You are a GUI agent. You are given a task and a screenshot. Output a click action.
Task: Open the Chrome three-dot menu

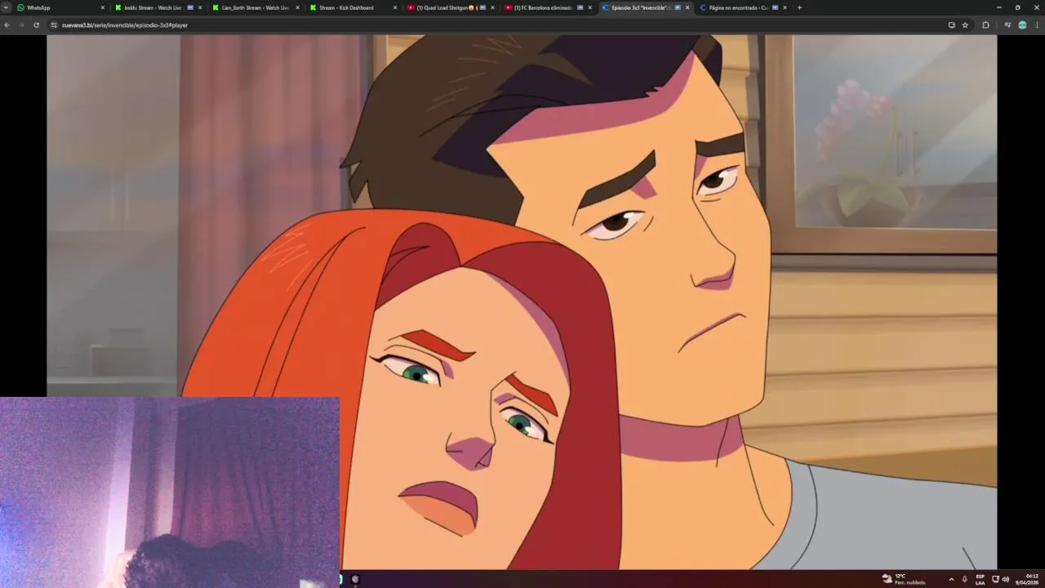(1037, 25)
